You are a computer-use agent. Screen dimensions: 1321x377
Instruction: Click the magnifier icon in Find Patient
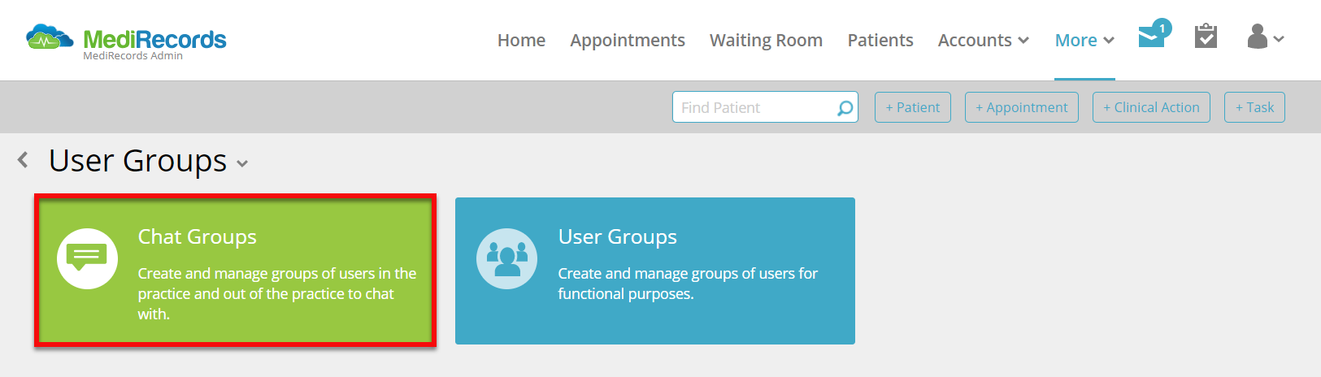click(845, 107)
